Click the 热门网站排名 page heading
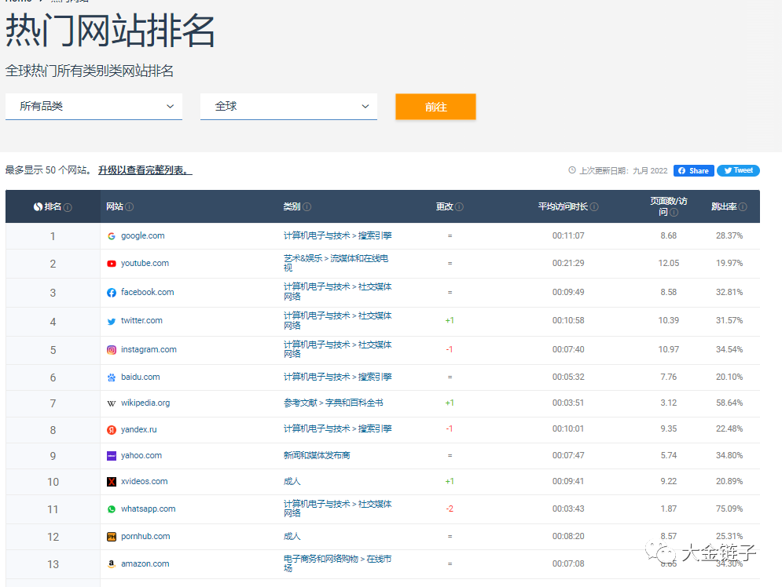Image resolution: width=782 pixels, height=587 pixels. click(x=110, y=31)
